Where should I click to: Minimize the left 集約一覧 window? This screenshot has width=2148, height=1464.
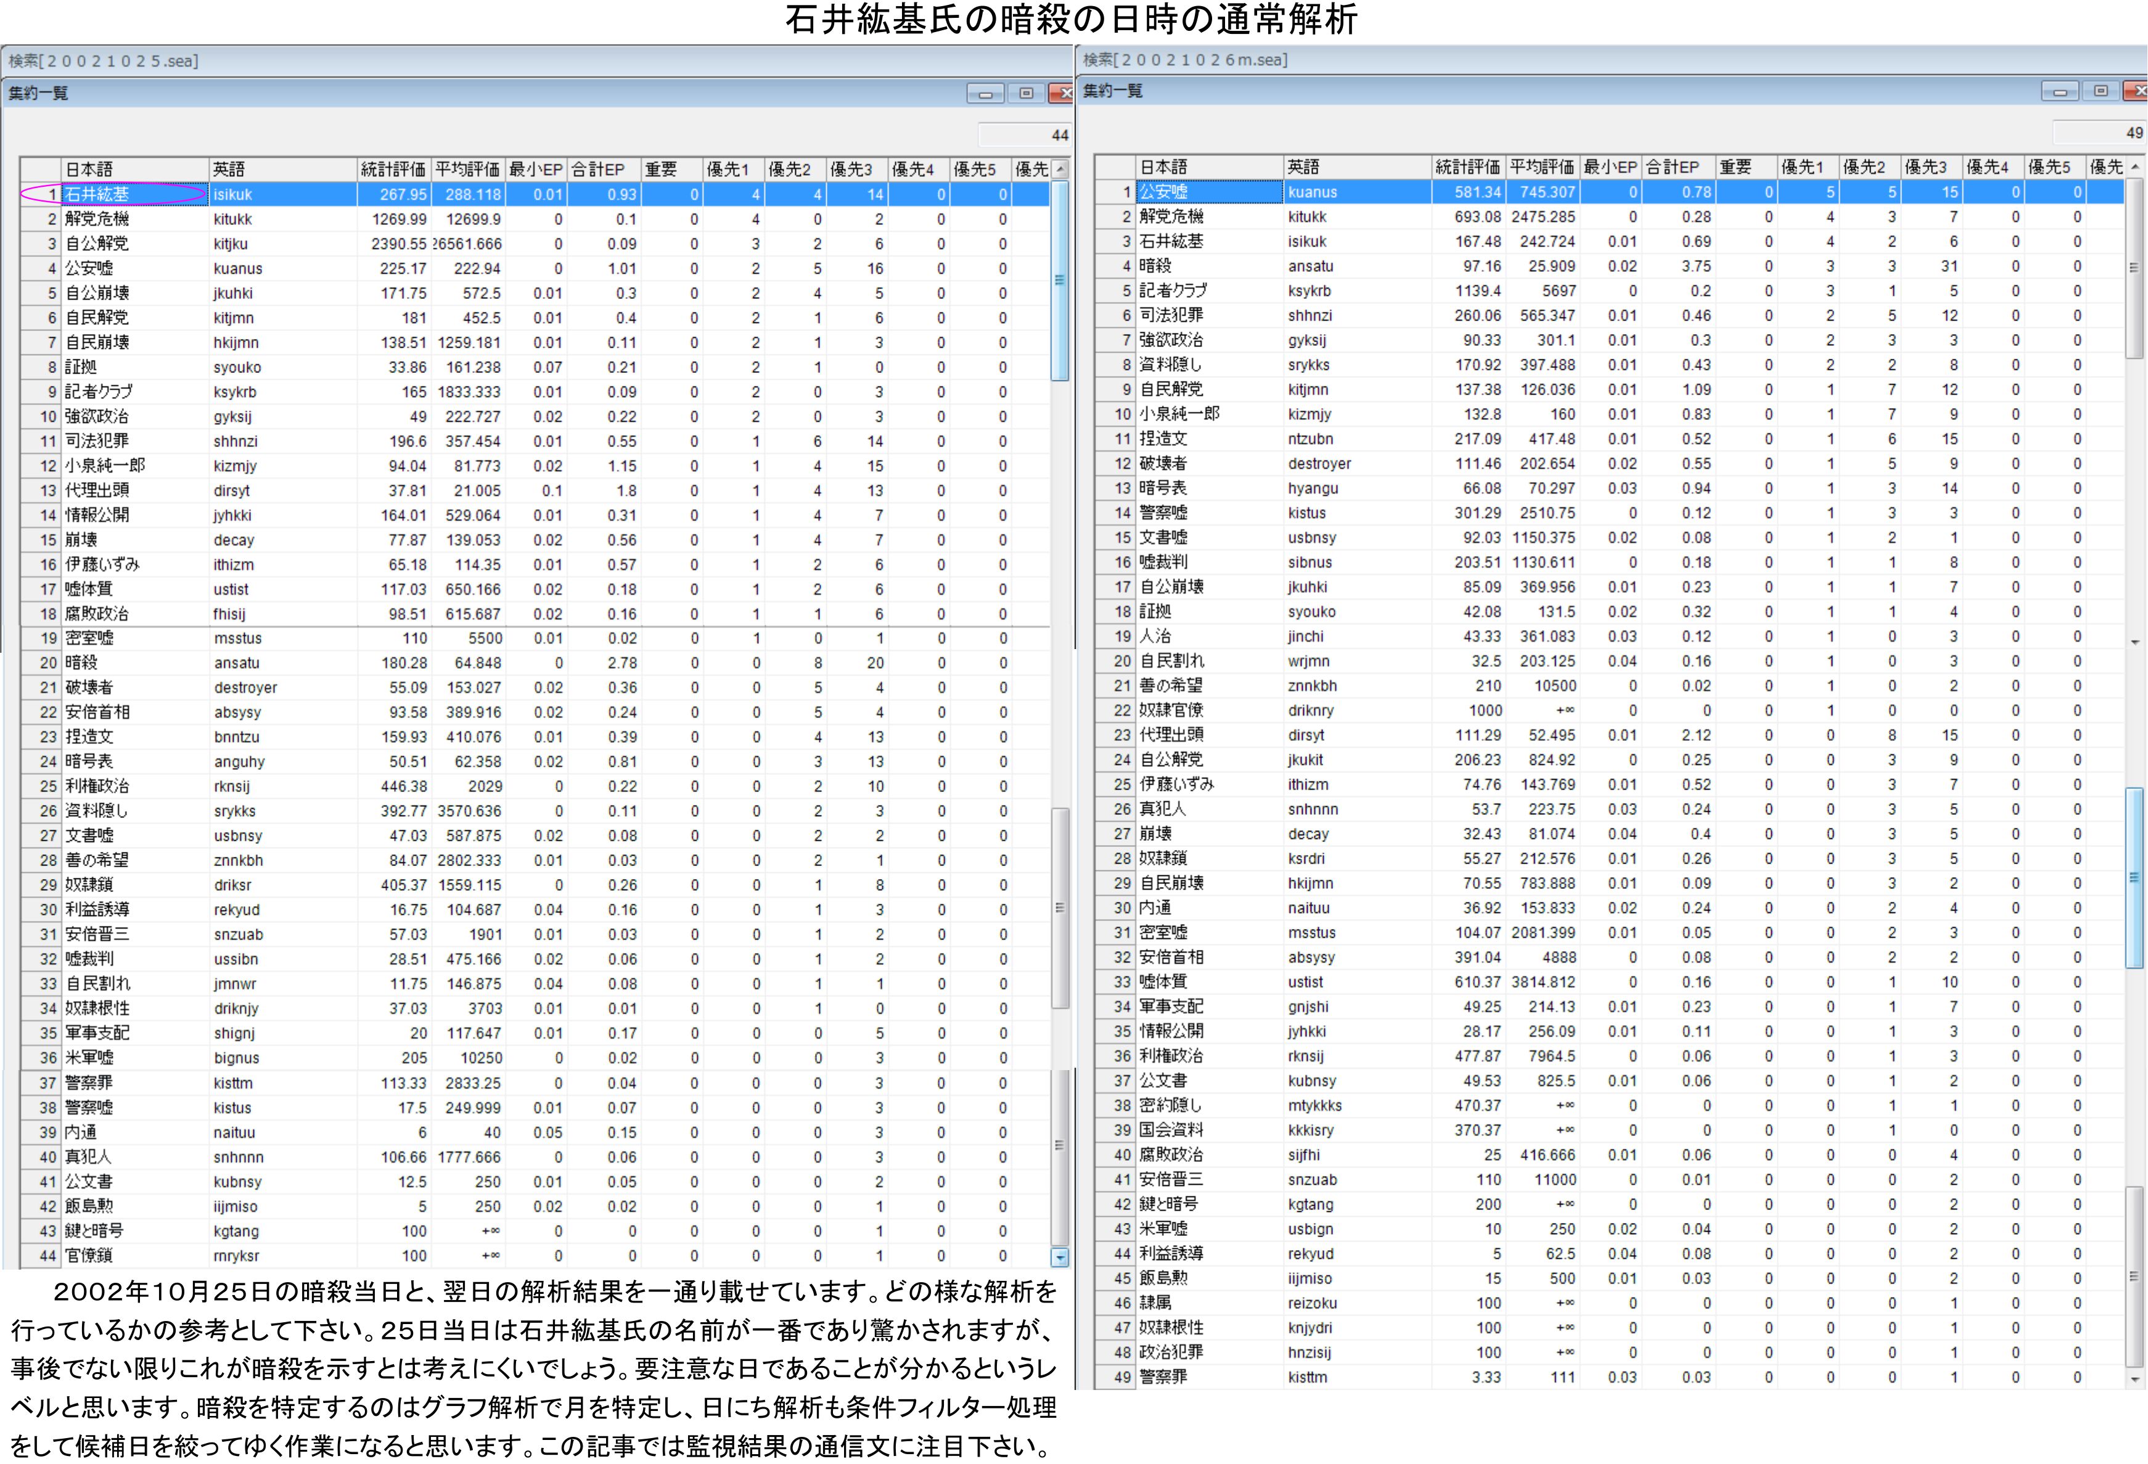985,93
